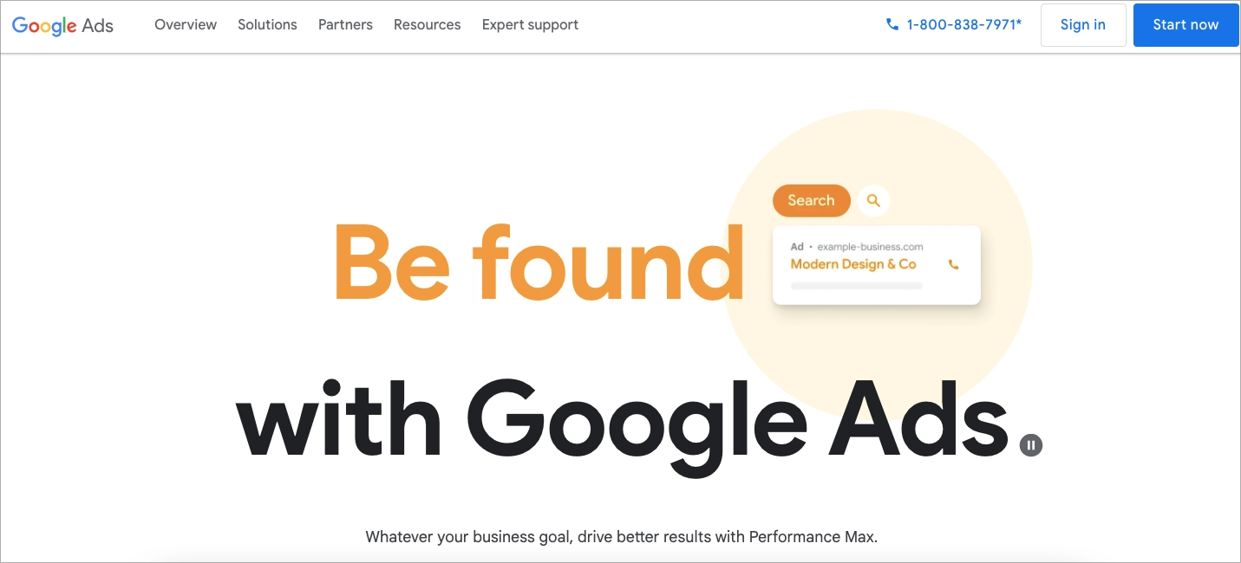Click the "with Google Ads" headline text

(x=621, y=422)
